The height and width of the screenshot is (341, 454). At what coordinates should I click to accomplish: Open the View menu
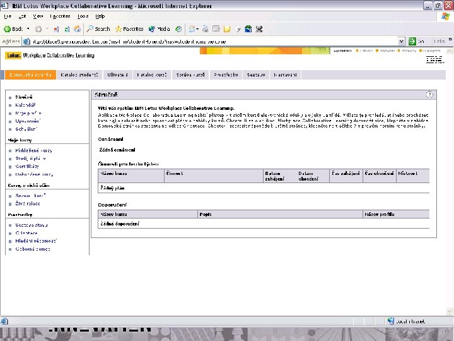(38, 16)
